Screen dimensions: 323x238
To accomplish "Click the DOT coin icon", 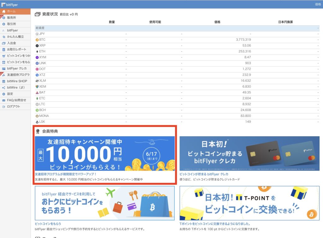I will (37, 69).
